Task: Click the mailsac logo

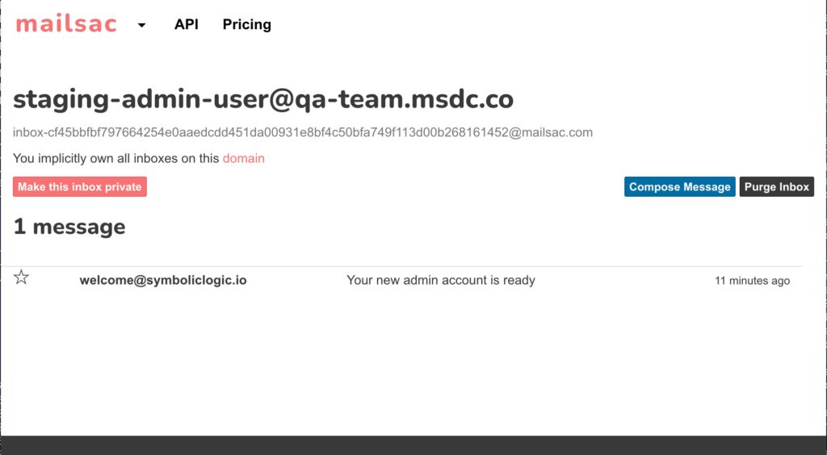Action: pyautogui.click(x=66, y=24)
